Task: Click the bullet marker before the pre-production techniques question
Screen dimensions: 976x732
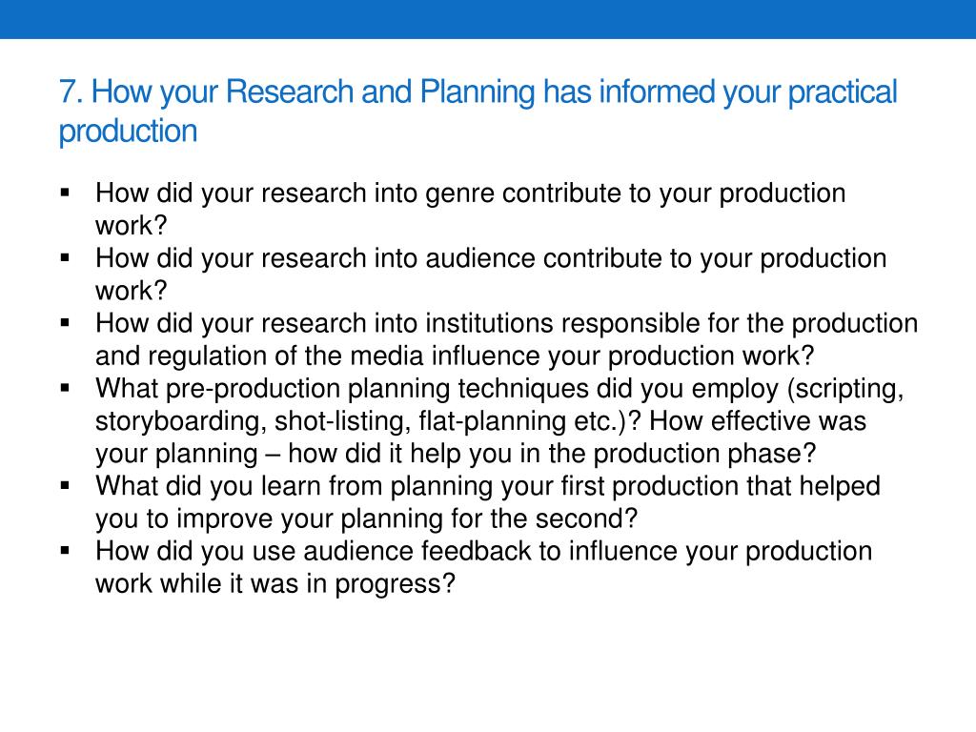Action: pyautogui.click(x=66, y=387)
